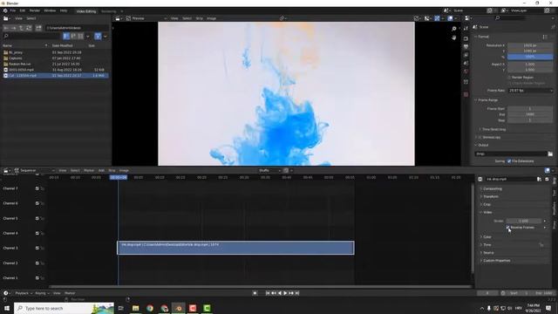The height and width of the screenshot is (314, 558).
Task: Click the current frame playhead marker
Action: 119,177
